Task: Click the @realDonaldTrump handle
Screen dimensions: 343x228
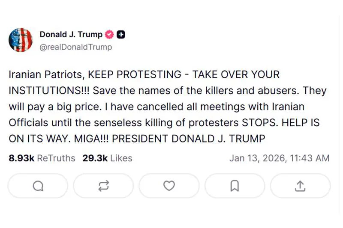Action: pyautogui.click(x=75, y=47)
